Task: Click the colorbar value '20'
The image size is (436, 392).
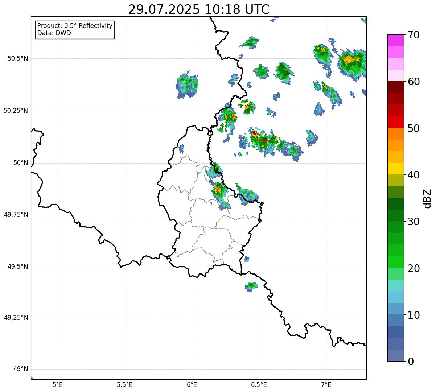Action: 414,268
